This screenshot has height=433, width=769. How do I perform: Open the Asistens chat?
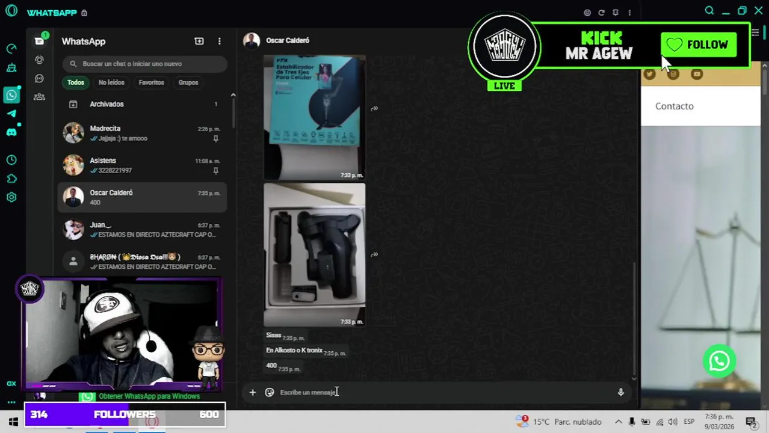coord(142,165)
